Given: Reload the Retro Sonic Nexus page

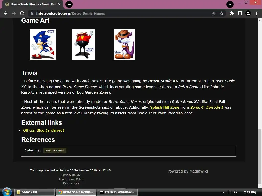Looking at the screenshot, I should pyautogui.click(x=22, y=13).
